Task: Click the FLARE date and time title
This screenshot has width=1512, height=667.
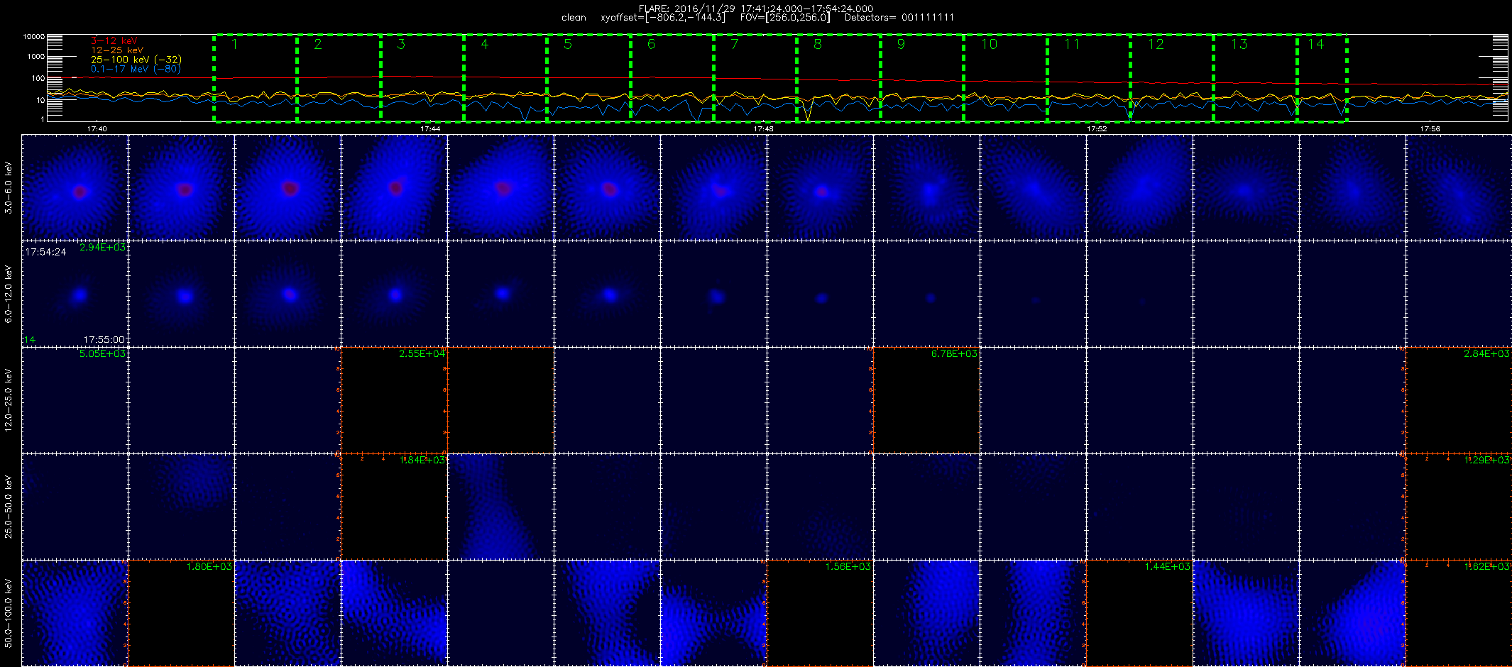Action: tap(756, 9)
